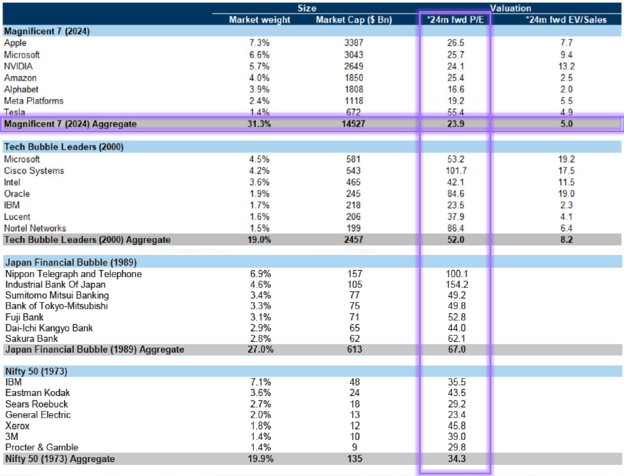This screenshot has height=476, width=624.
Task: Select 'Nifty 50 (1973) Aggregate' row label
Action: click(60, 459)
